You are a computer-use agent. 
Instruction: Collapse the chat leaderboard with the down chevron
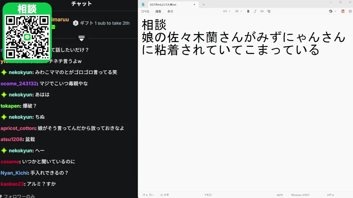81,38
